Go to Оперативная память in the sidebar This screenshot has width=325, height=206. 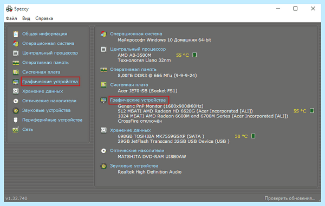pyautogui.click(x=45, y=63)
